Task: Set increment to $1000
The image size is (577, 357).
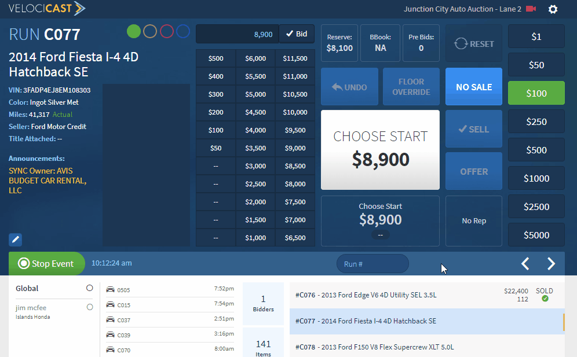Action: pyautogui.click(x=536, y=178)
